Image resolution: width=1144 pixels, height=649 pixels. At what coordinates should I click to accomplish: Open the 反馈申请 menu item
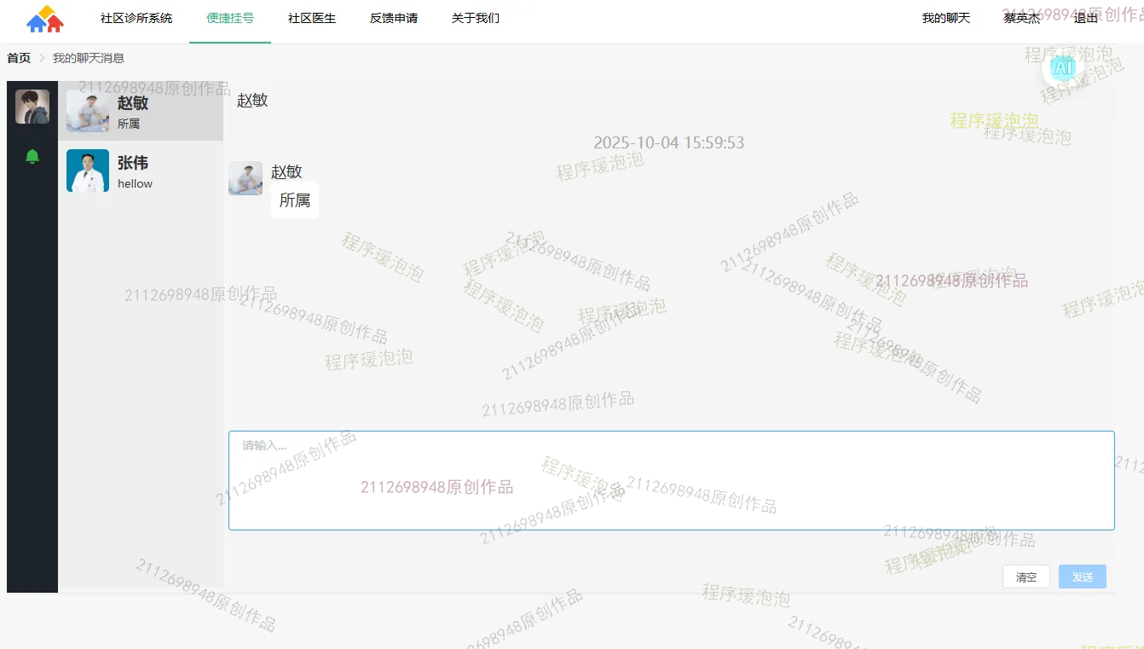point(394,18)
